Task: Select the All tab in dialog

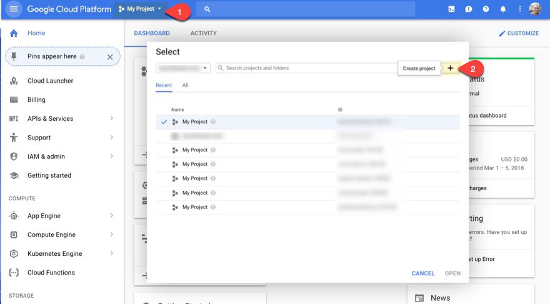Action: [185, 85]
